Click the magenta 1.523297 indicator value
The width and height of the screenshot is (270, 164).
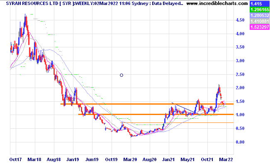[x=260, y=27]
